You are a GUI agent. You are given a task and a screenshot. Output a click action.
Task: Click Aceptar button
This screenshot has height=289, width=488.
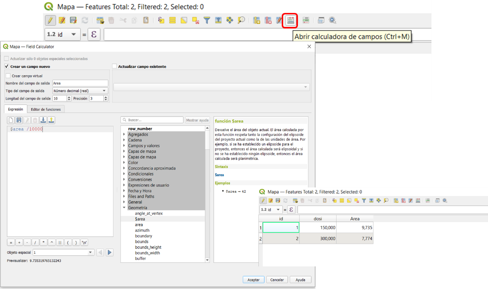pos(253,280)
